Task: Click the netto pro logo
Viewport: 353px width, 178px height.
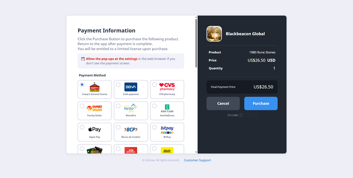Action: tap(131, 108)
